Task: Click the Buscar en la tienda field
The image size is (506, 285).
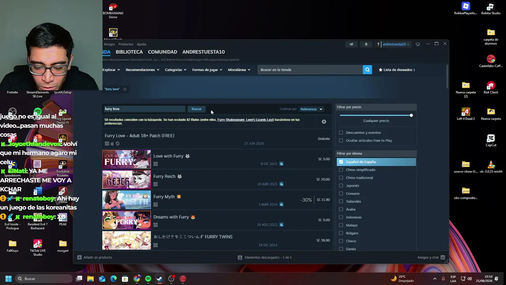Action: (310, 70)
